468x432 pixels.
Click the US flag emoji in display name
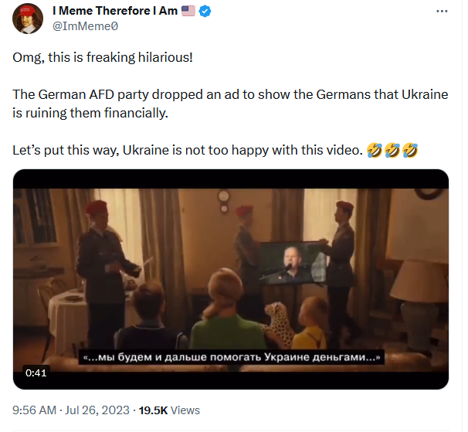click(188, 11)
